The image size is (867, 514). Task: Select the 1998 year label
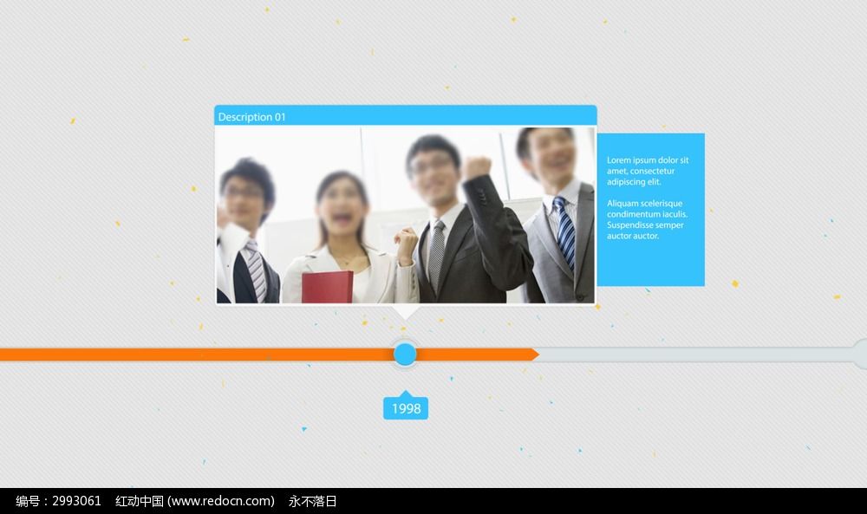[406, 408]
